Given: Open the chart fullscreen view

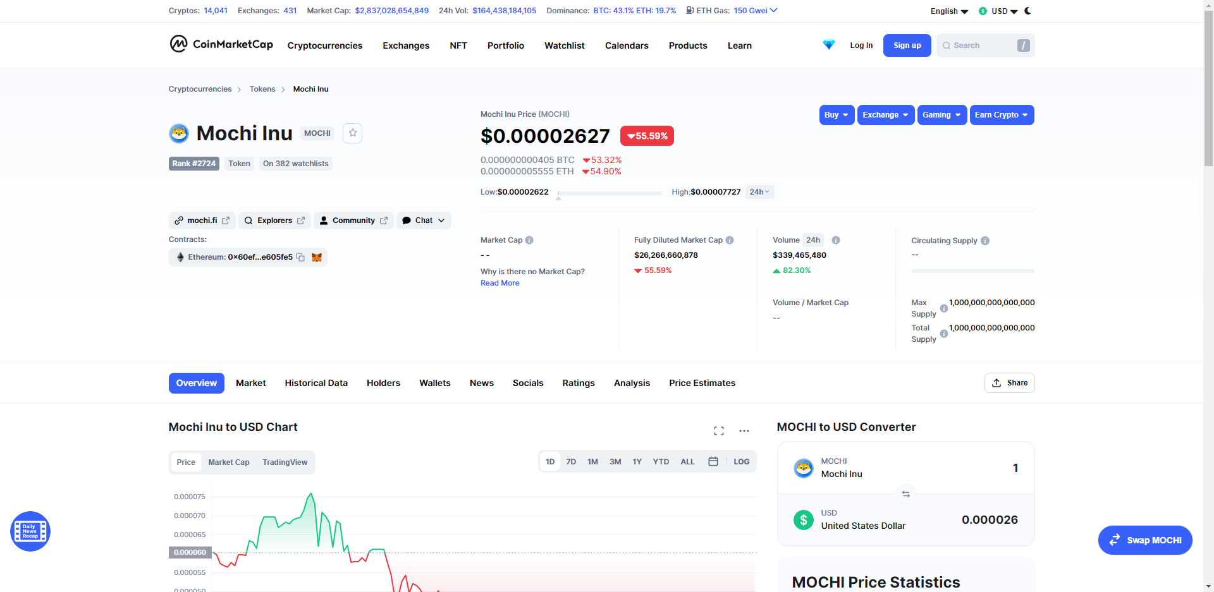Looking at the screenshot, I should click(719, 431).
